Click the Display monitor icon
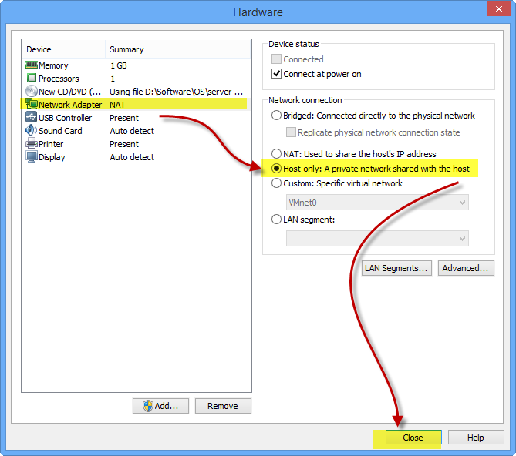Viewport: 516px width, 456px height. click(32, 156)
